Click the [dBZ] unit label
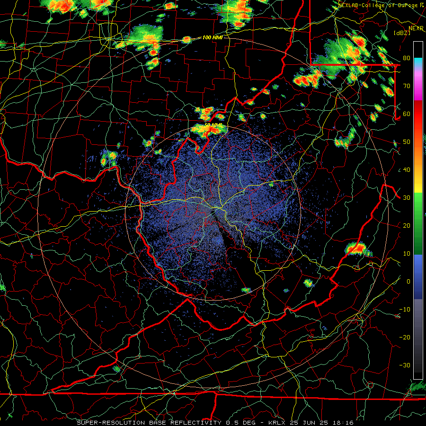The height and width of the screenshot is (426, 426). pos(402,33)
